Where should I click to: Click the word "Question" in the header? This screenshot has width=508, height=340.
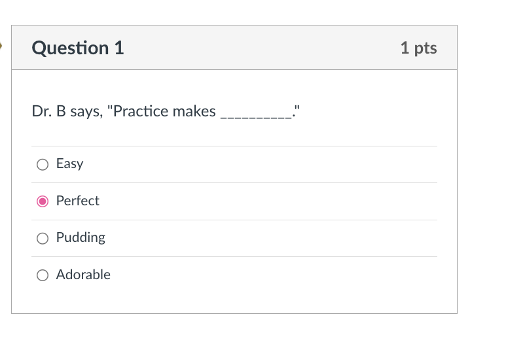(x=70, y=48)
